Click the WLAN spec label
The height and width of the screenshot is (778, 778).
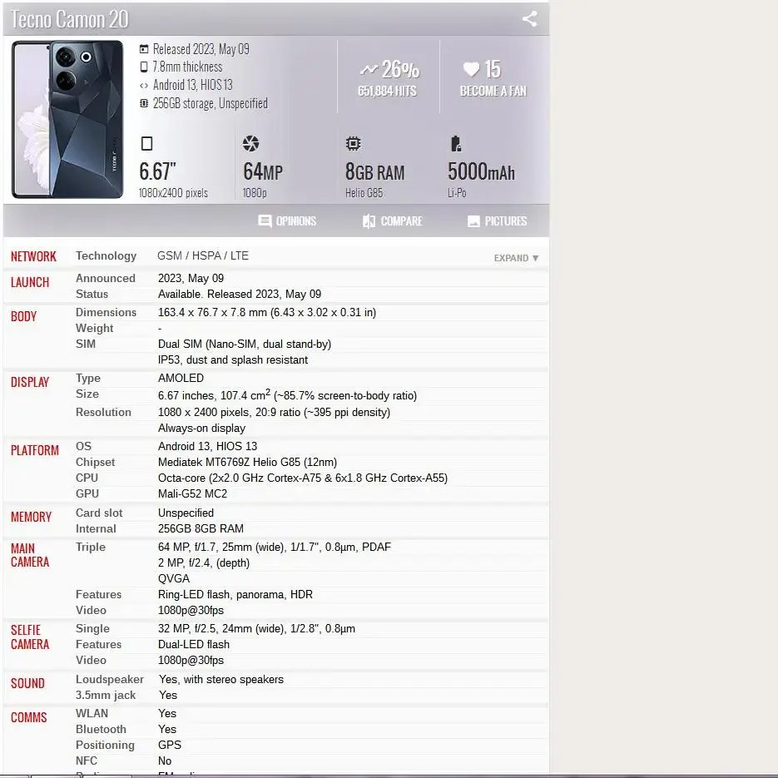coord(92,713)
